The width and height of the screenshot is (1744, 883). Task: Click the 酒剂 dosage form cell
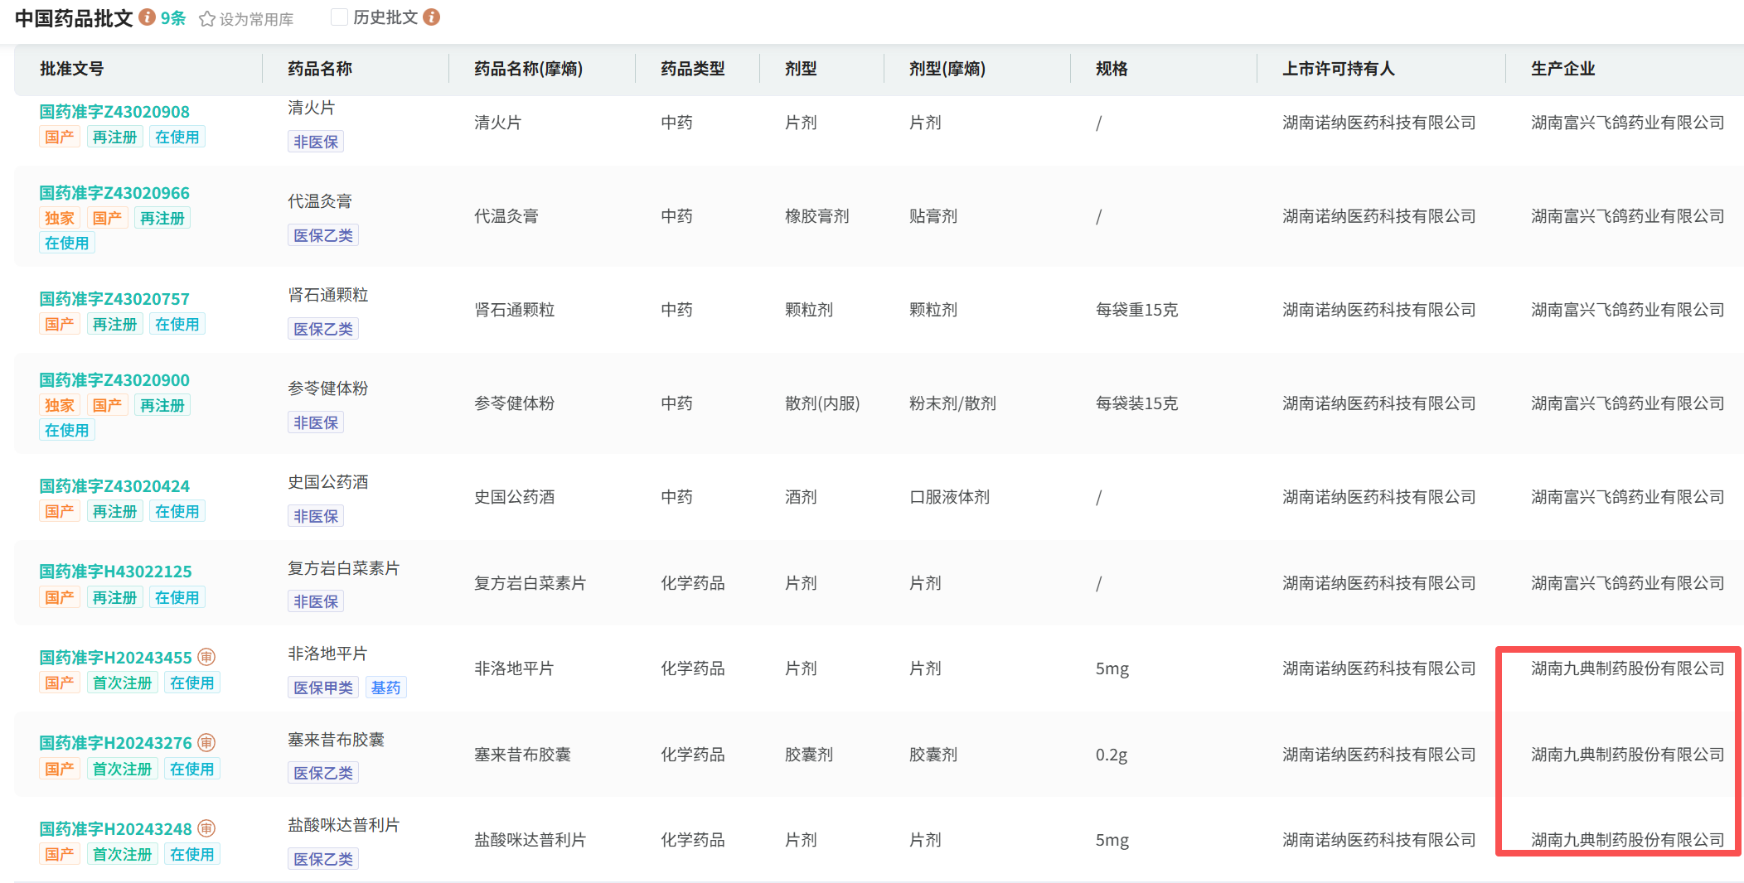(x=801, y=497)
